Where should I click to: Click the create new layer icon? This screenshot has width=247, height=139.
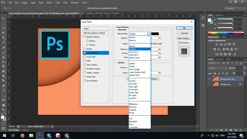tap(236, 130)
